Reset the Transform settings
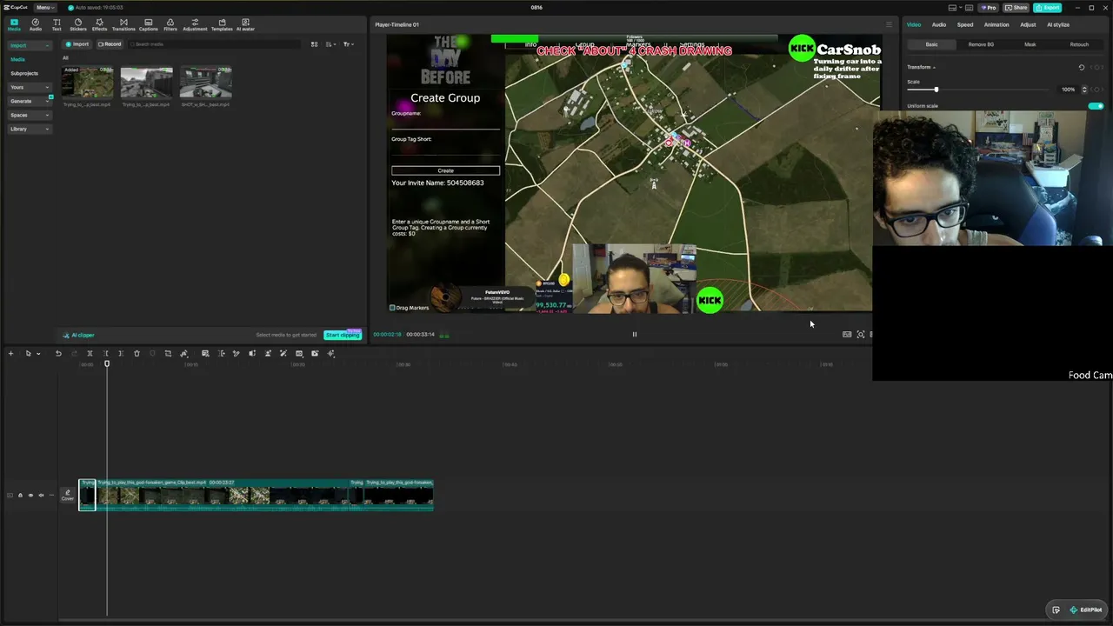 (x=1082, y=67)
